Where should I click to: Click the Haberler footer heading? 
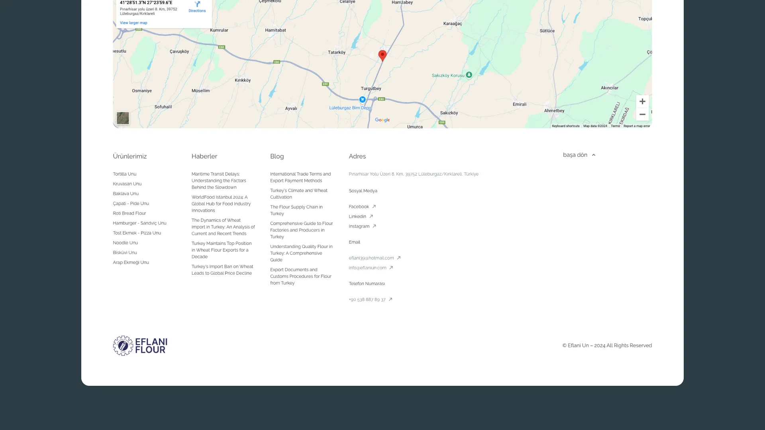tap(204, 156)
